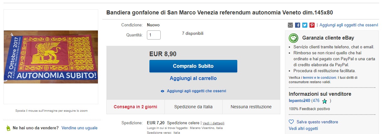Click the quantity input field
Viewport: 382px width, 134px height.
pyautogui.click(x=154, y=35)
